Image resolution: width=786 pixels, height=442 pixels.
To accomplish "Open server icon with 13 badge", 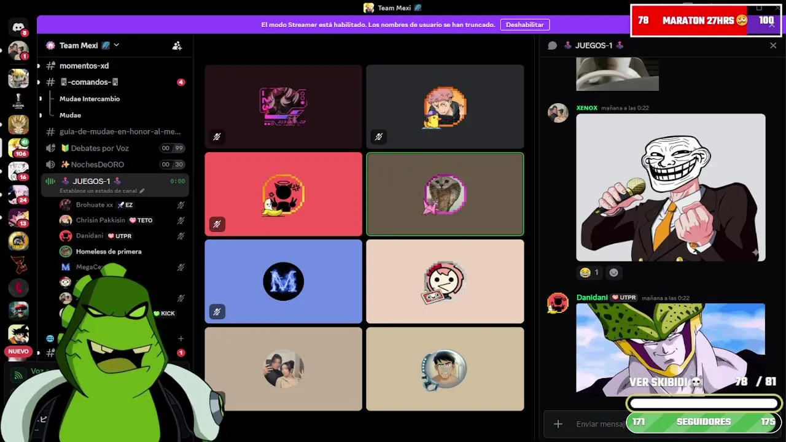I will coord(18,217).
